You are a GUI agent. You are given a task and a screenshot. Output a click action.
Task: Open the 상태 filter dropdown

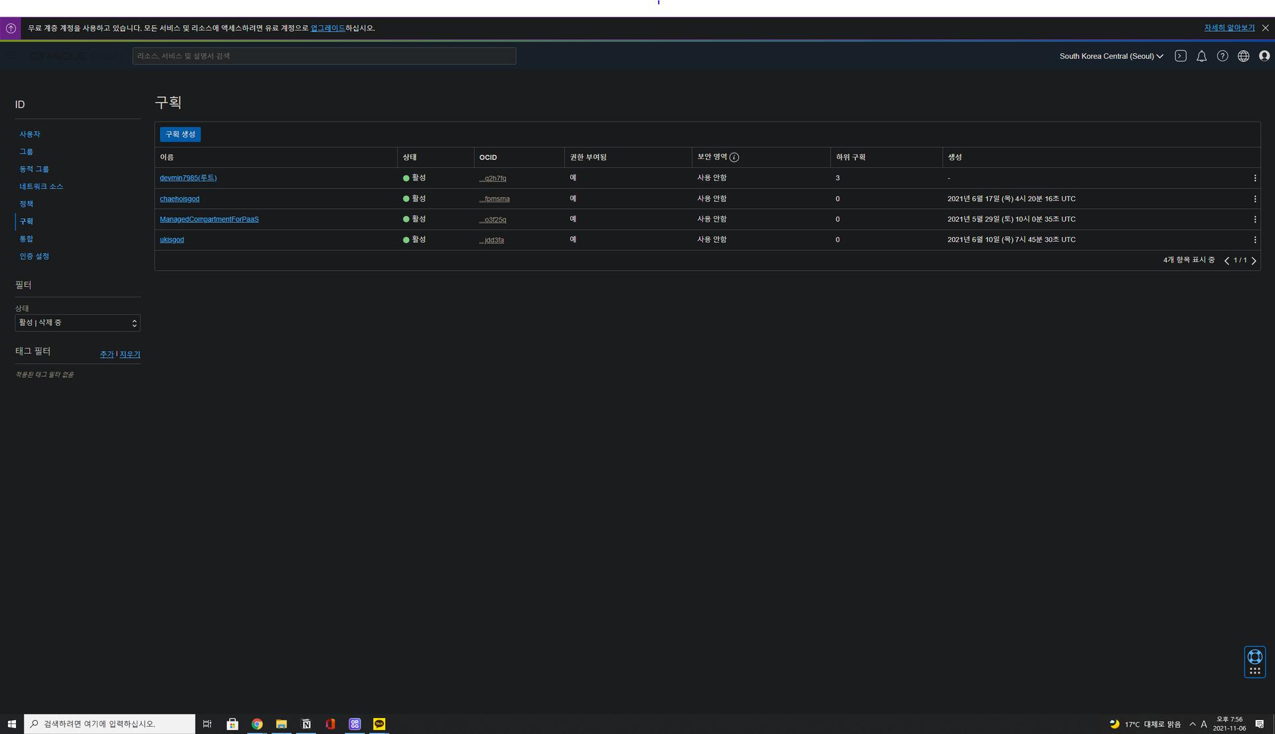[78, 323]
